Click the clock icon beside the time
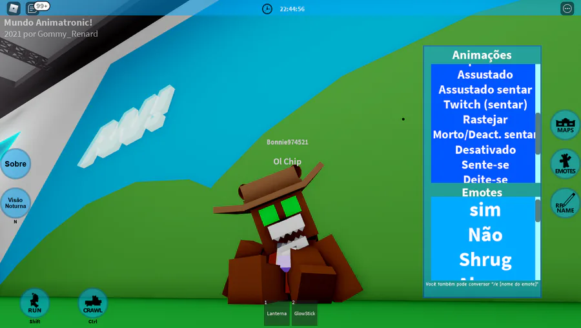Image resolution: width=581 pixels, height=328 pixels. [267, 9]
